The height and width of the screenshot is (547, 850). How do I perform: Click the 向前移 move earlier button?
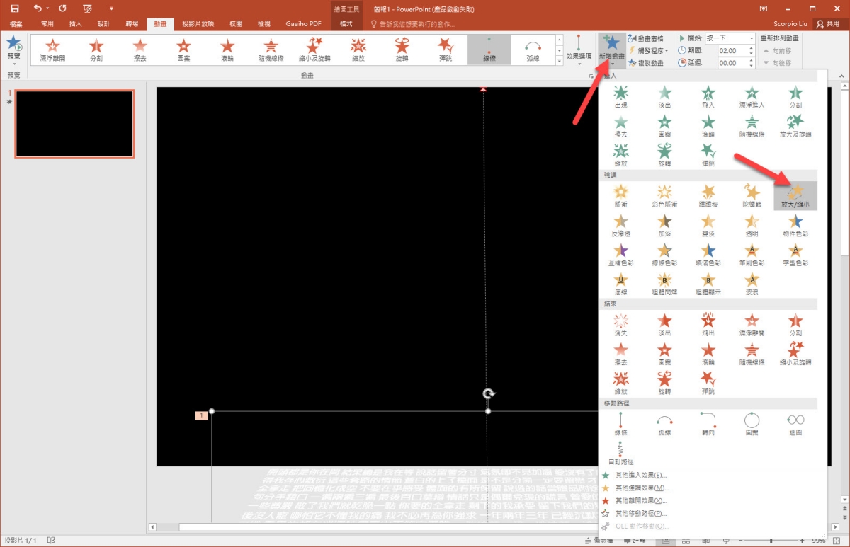click(777, 51)
